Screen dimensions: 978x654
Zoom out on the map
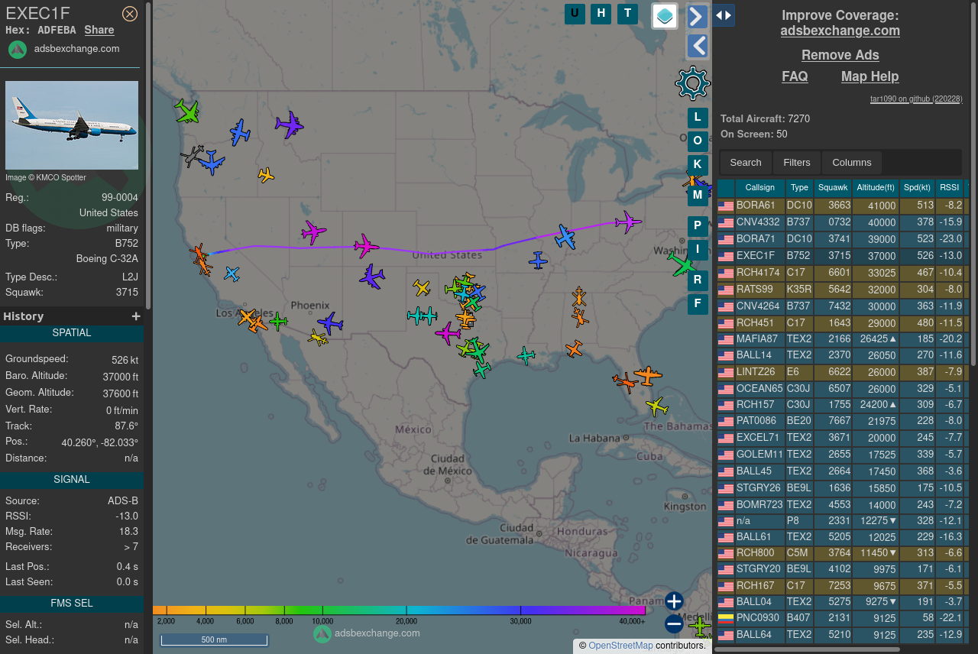673,624
